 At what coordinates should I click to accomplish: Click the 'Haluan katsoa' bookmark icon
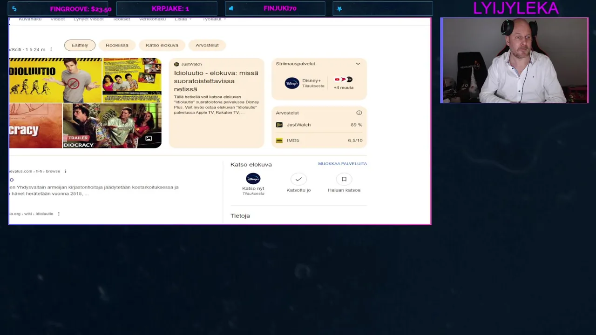tap(344, 179)
